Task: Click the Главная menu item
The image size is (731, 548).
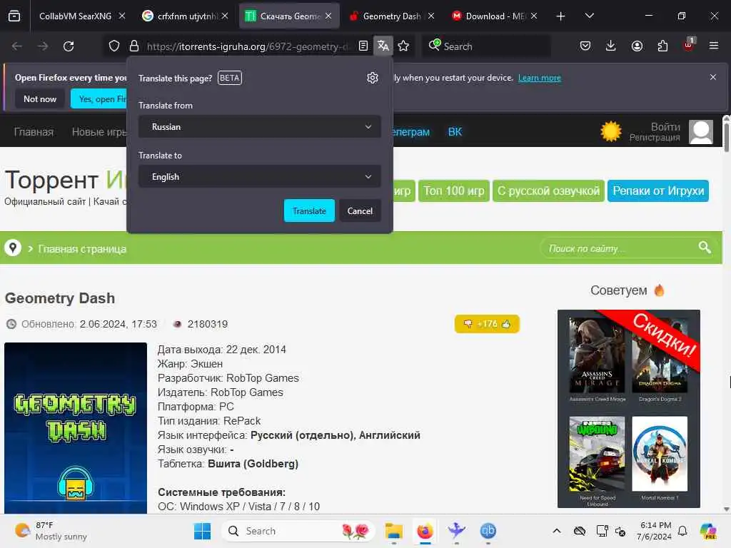Action: (x=34, y=132)
